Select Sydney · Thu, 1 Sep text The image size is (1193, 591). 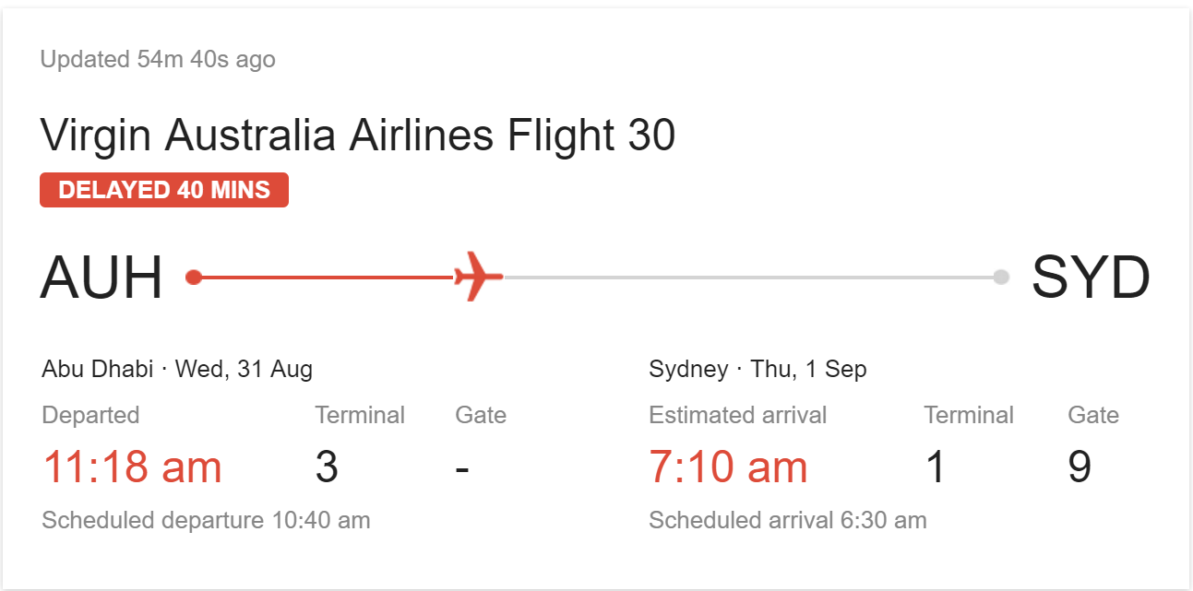coord(758,370)
